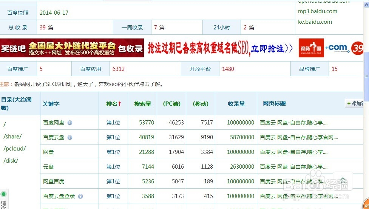This screenshot has height=209, width=369.
Task: Select /share/ directory
Action: [12, 137]
